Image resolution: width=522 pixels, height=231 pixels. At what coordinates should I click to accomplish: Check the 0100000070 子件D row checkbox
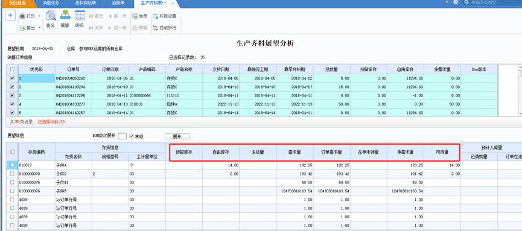coord(12,174)
